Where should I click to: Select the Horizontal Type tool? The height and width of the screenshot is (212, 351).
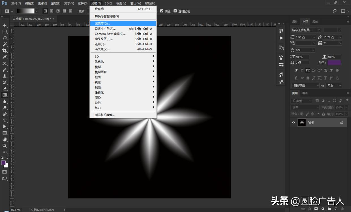pyautogui.click(x=5, y=120)
